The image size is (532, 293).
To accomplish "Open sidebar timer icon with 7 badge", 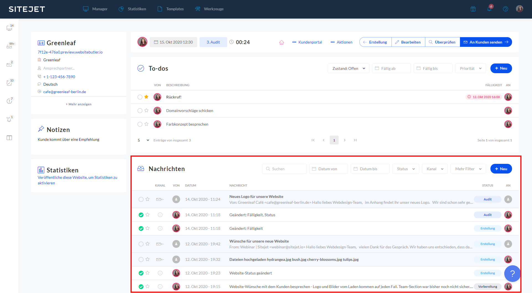I will (10, 101).
